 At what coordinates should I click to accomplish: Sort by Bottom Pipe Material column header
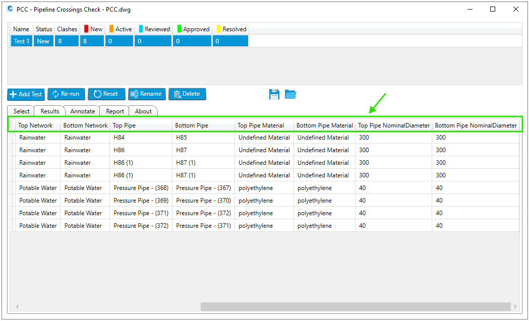point(325,125)
